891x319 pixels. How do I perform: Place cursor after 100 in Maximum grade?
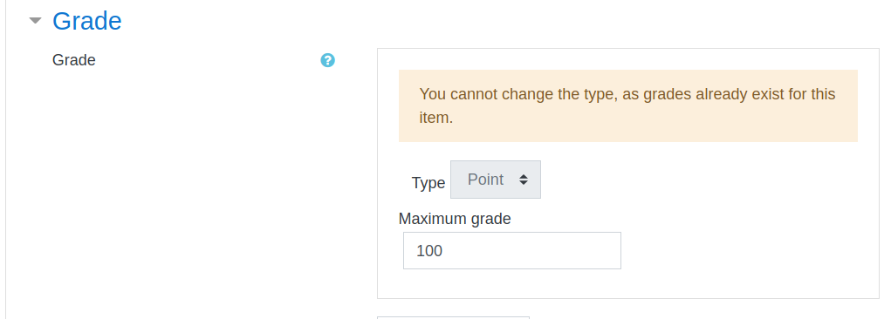coord(444,250)
